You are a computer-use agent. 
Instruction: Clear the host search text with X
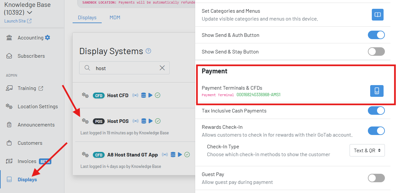(162, 68)
